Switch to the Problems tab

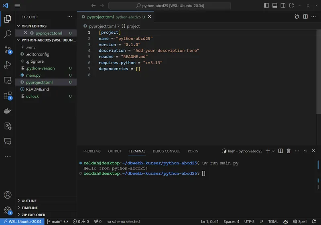(92, 151)
